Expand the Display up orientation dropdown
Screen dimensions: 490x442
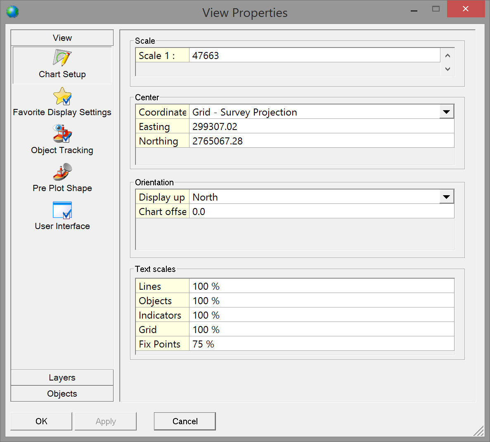pyautogui.click(x=446, y=197)
